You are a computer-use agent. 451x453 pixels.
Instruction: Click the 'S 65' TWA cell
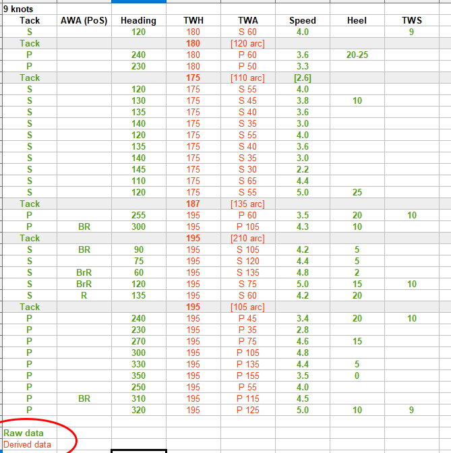(x=248, y=181)
